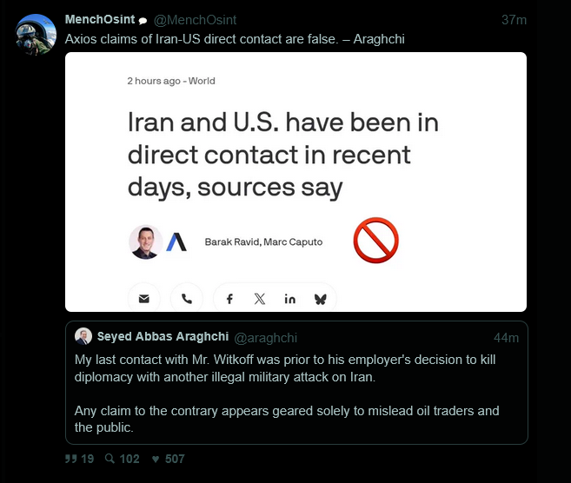The height and width of the screenshot is (483, 571).
Task: Click the 44m quoted post timestamp
Action: (x=506, y=337)
